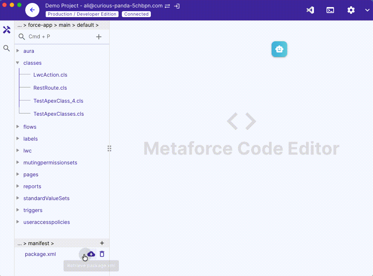Open the settings gear
The height and width of the screenshot is (276, 373).
pos(351,10)
